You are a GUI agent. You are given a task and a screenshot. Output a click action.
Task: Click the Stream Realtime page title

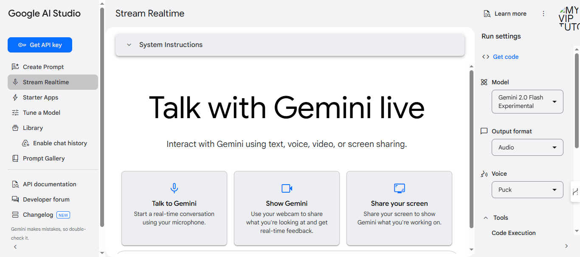tap(150, 14)
